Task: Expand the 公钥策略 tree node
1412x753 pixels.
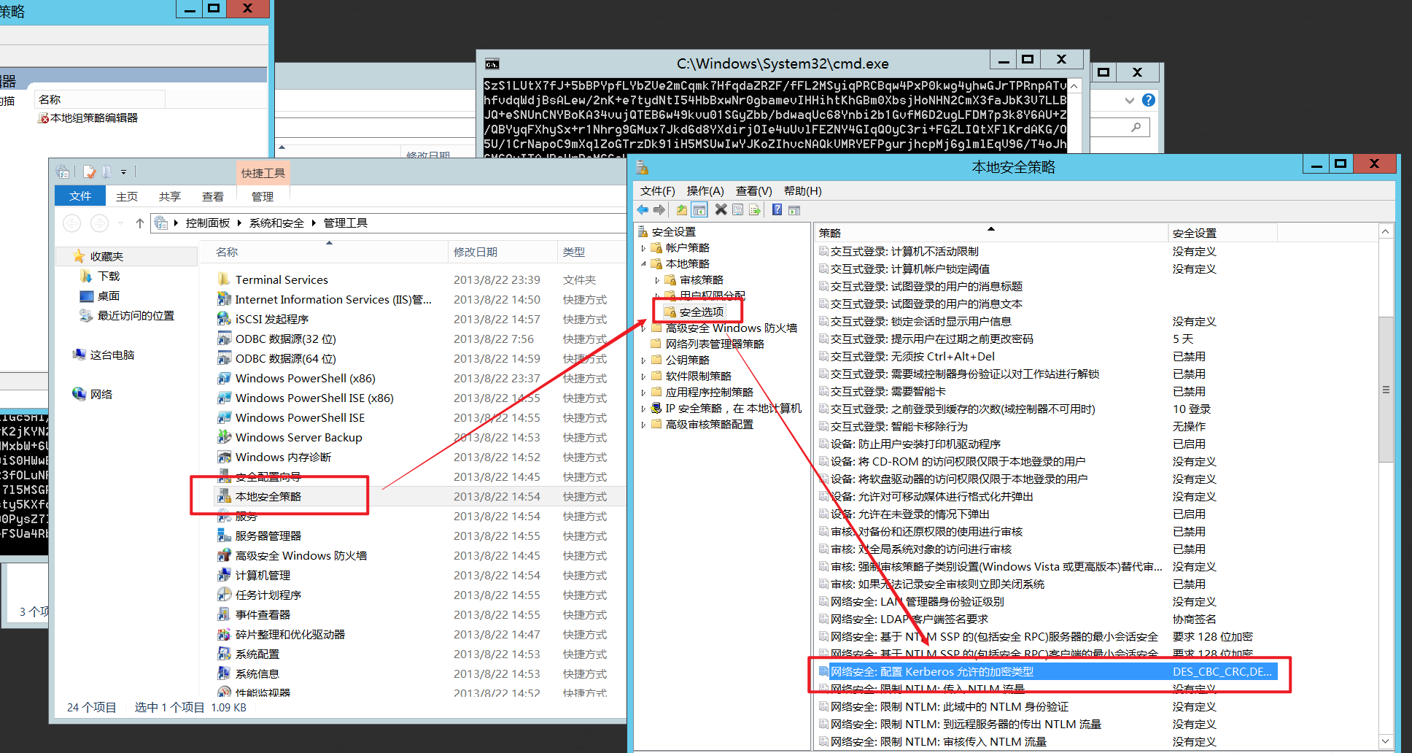Action: tap(643, 360)
